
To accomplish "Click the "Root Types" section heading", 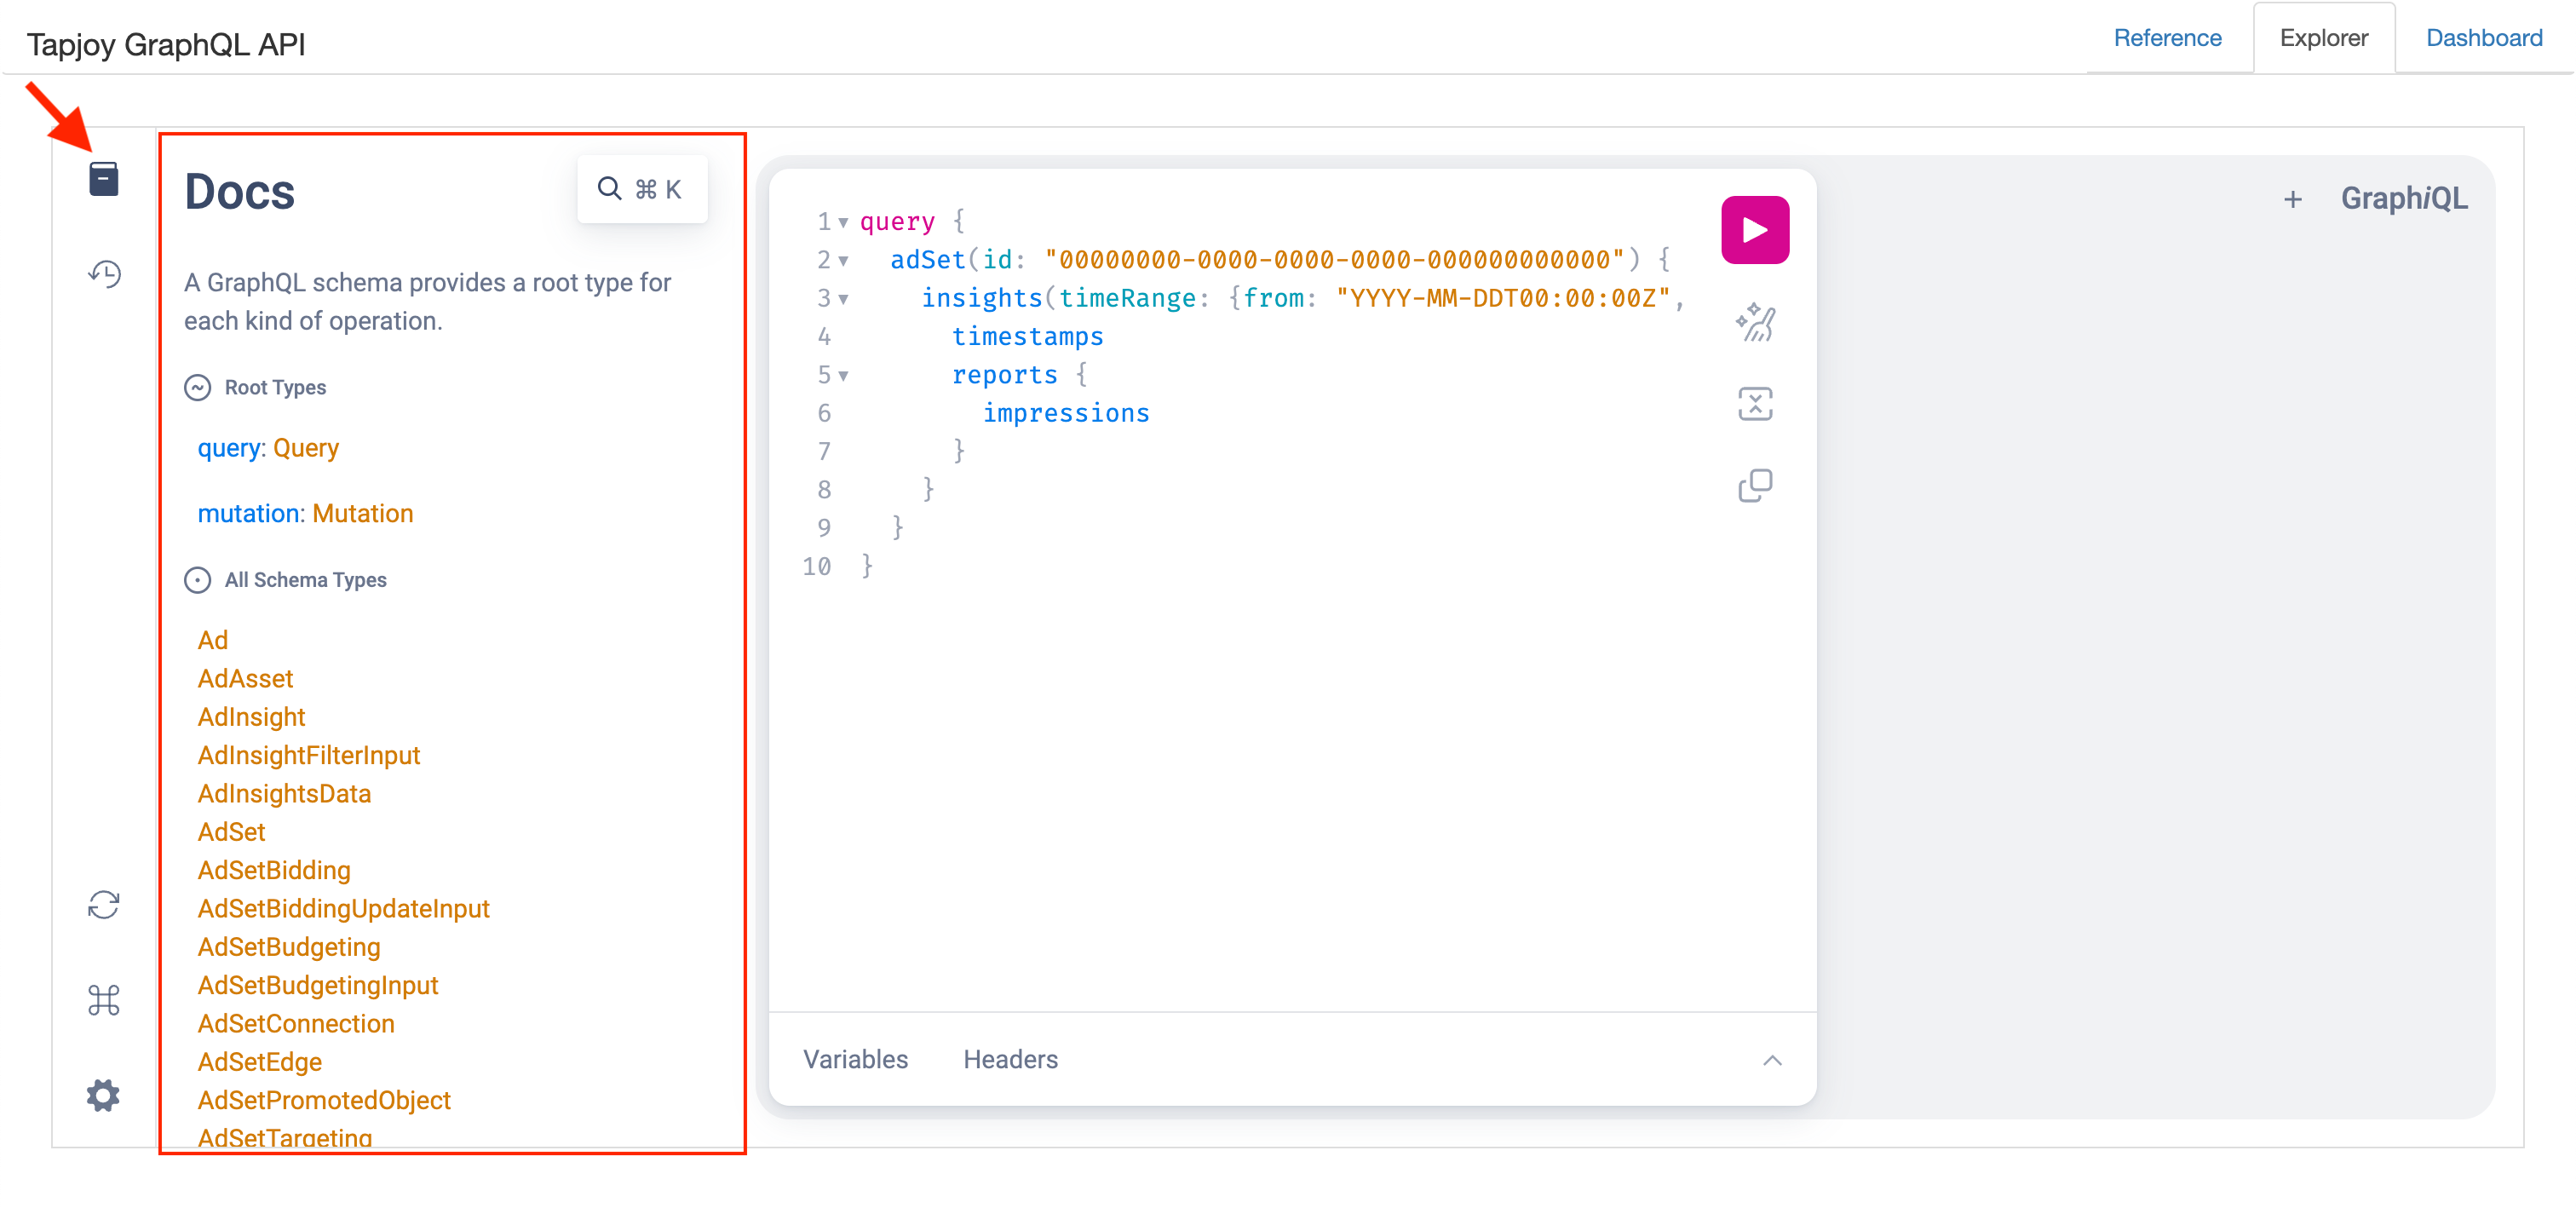I will (x=275, y=388).
